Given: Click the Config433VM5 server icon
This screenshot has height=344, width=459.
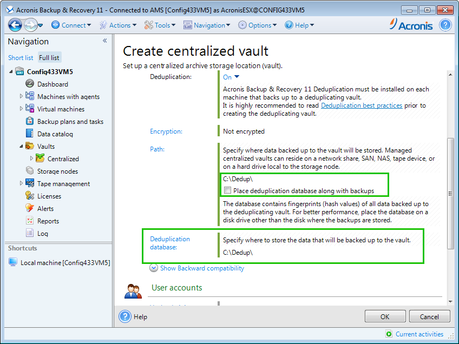Looking at the screenshot, I should [19, 71].
